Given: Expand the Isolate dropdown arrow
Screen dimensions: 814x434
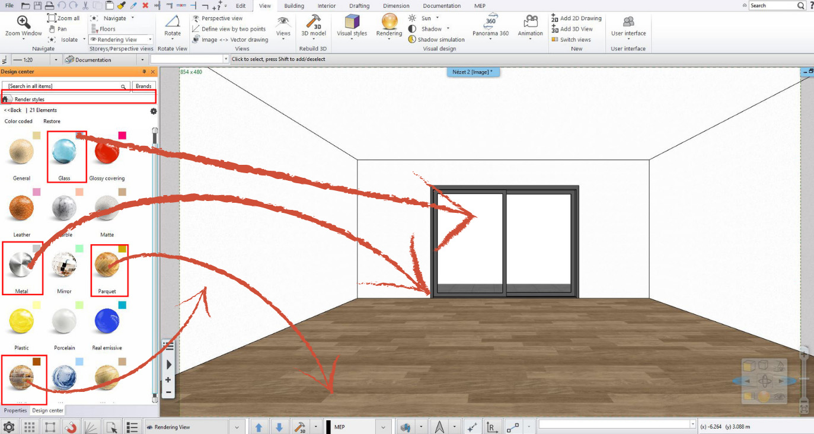Looking at the screenshot, I should pyautogui.click(x=84, y=40).
